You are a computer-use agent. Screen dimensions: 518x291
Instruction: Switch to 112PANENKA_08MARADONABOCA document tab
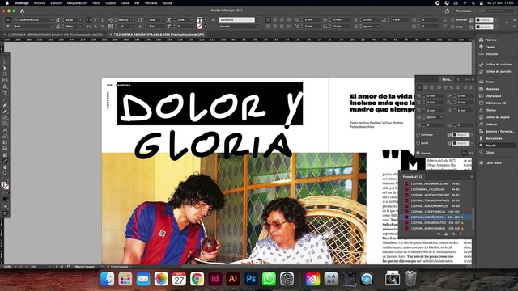55,34
